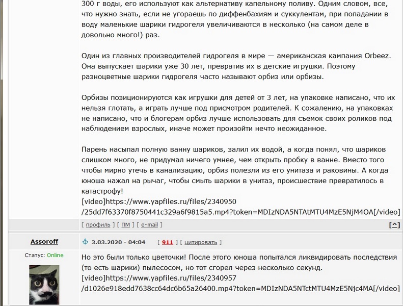Open the "профиль" link under the post
403x306 pixels.
tap(98, 225)
